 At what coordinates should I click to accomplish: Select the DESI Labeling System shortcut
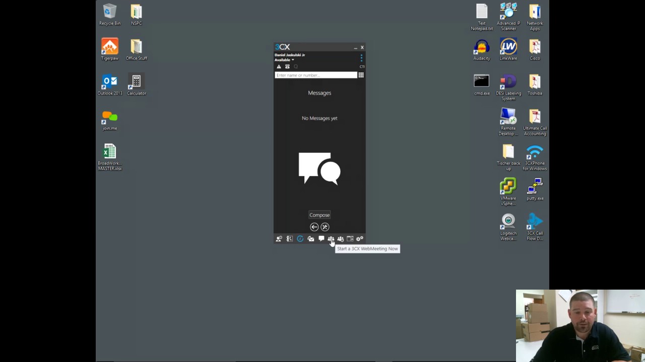(508, 87)
